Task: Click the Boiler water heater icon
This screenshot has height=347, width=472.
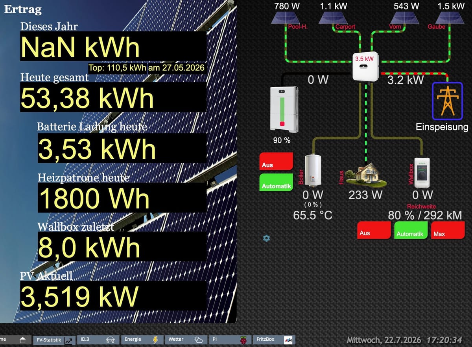Action: coord(313,170)
